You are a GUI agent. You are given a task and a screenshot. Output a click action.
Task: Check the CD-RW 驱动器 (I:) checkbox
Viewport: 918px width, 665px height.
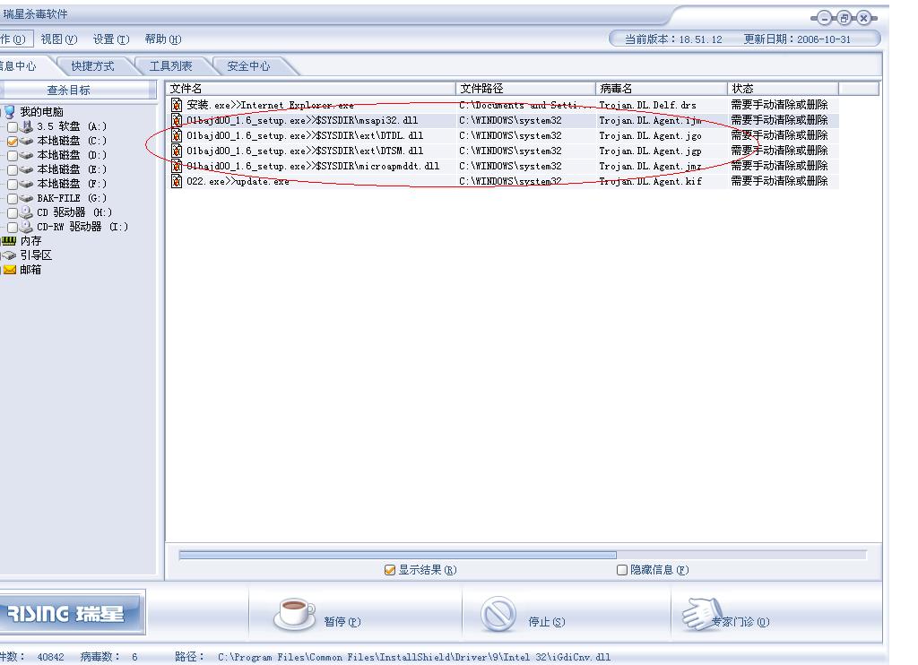13,227
